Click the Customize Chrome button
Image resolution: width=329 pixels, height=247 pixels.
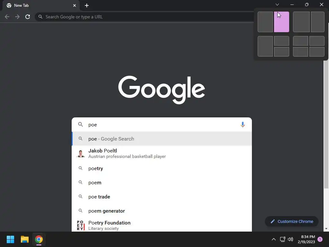pos(292,221)
